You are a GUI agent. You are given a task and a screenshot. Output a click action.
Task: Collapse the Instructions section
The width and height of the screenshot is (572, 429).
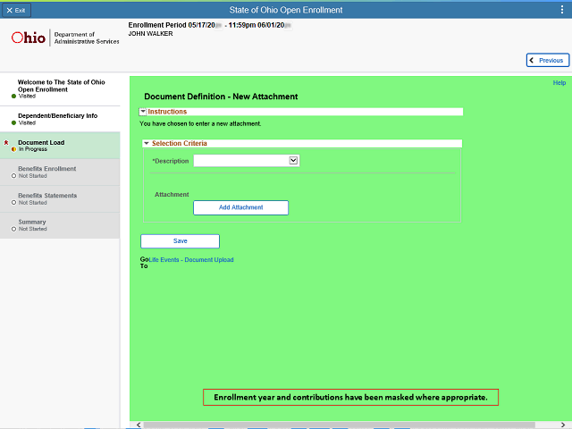tap(143, 111)
